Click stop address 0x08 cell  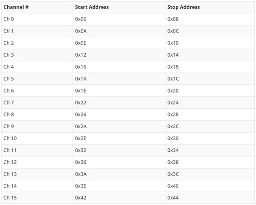tap(173, 19)
